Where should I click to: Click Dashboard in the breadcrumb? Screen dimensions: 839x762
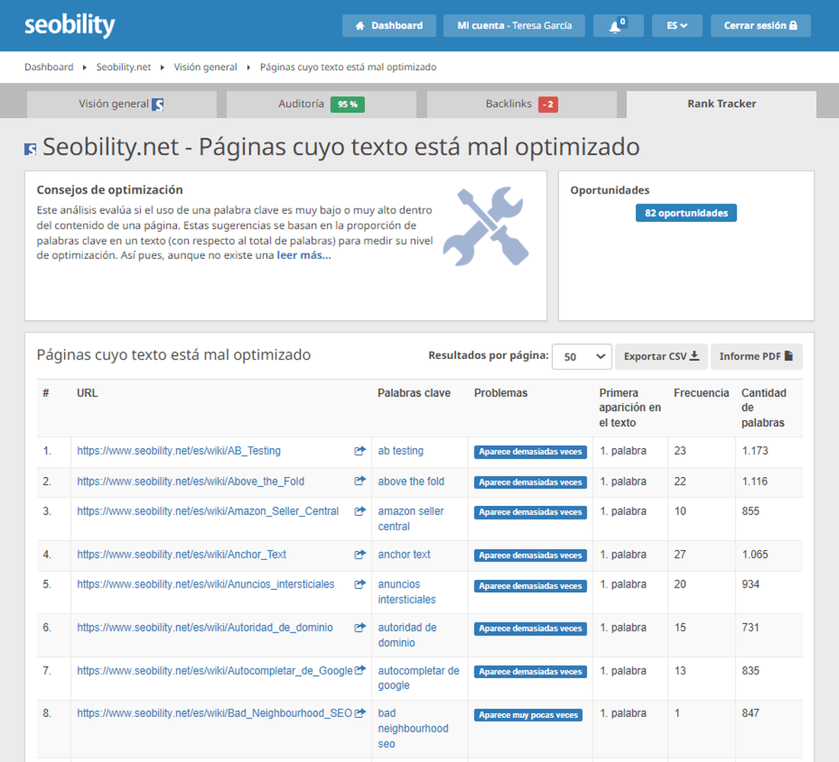pyautogui.click(x=49, y=67)
